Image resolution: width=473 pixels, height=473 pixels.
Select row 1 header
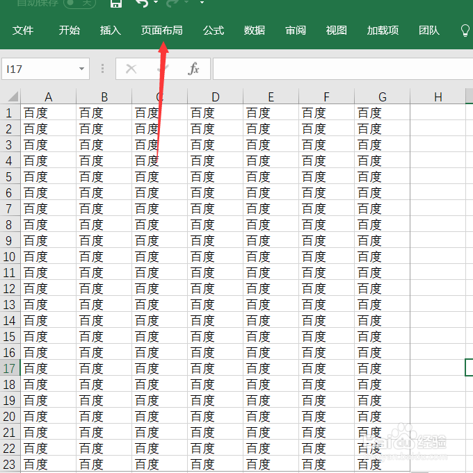pyautogui.click(x=10, y=113)
